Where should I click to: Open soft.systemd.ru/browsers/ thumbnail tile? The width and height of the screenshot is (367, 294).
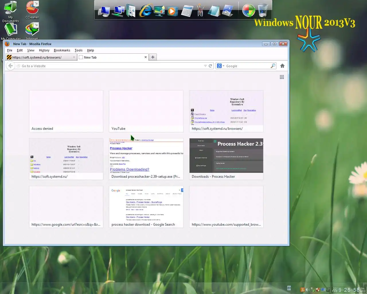(x=226, y=111)
